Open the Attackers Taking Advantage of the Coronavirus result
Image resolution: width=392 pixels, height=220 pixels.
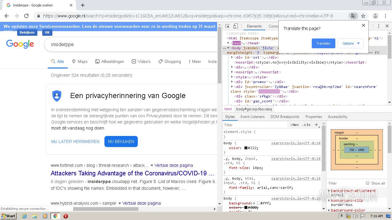pyautogui.click(x=132, y=173)
